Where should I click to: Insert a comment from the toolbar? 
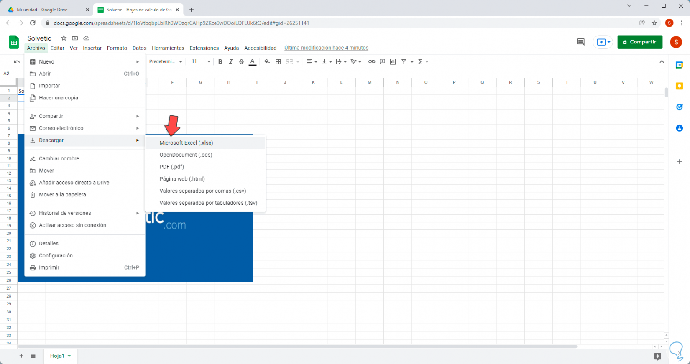[x=382, y=62]
